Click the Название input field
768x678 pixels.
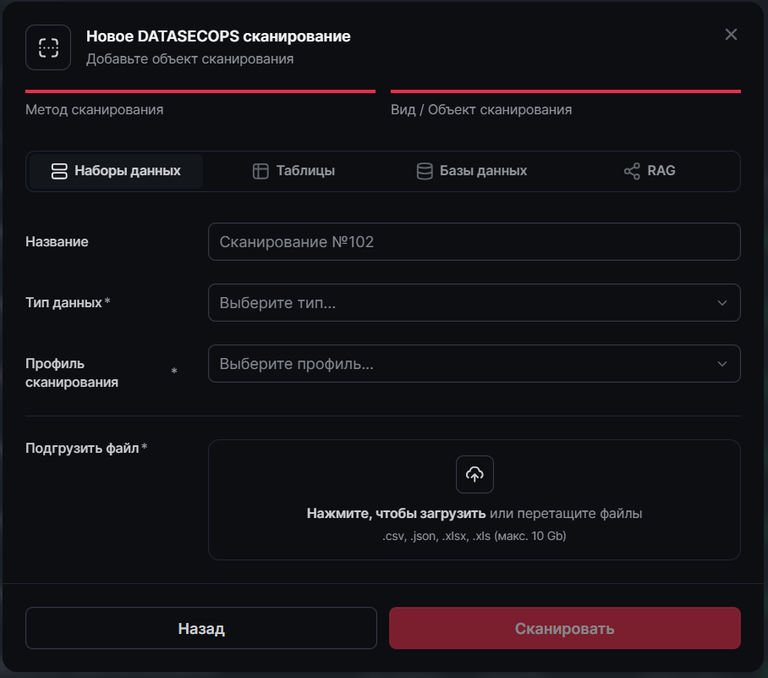(x=475, y=242)
